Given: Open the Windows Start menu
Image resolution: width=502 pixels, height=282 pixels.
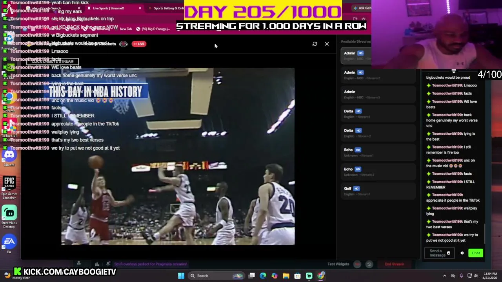Looking at the screenshot, I should (181, 276).
